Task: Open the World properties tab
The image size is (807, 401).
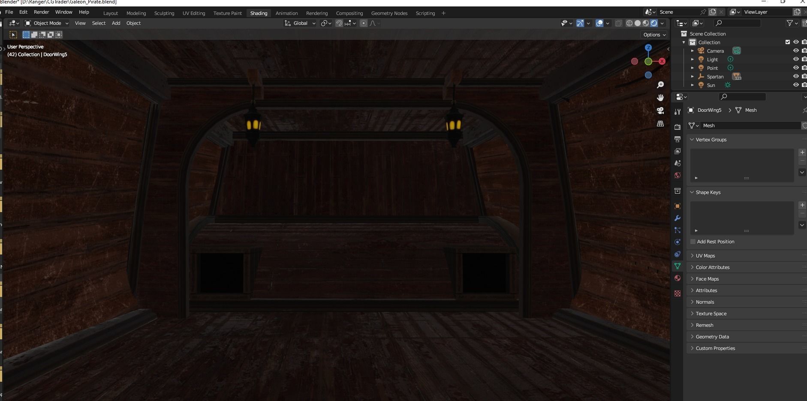Action: pos(678,175)
